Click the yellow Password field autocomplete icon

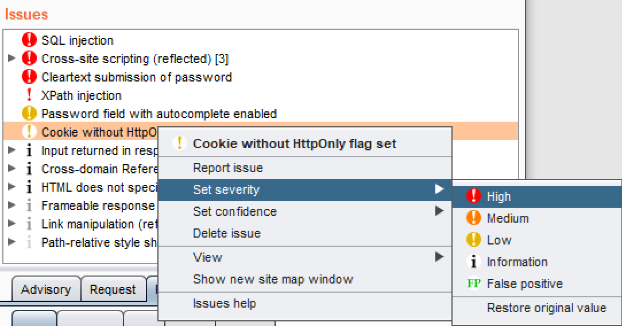pyautogui.click(x=29, y=114)
